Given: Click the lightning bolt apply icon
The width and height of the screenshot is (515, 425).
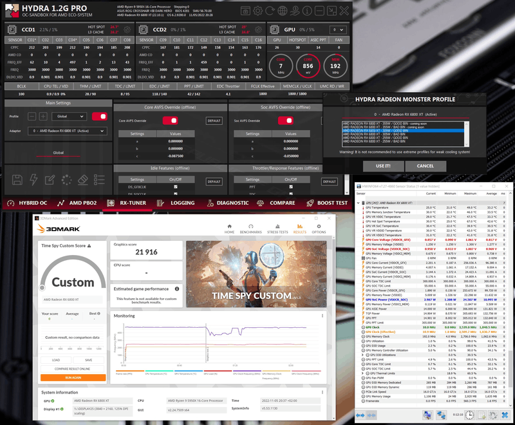Looking at the screenshot, I should point(33,180).
